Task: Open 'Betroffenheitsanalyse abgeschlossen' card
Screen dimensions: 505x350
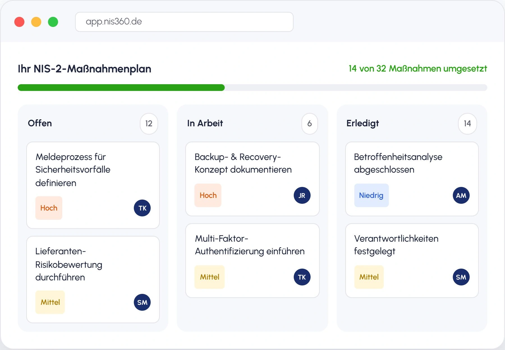Action: [x=412, y=179]
